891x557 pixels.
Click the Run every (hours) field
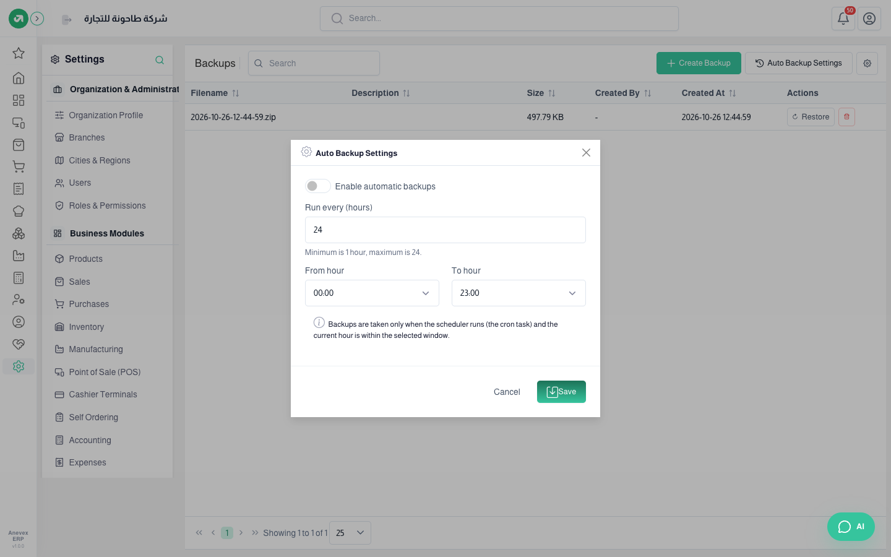tap(445, 230)
